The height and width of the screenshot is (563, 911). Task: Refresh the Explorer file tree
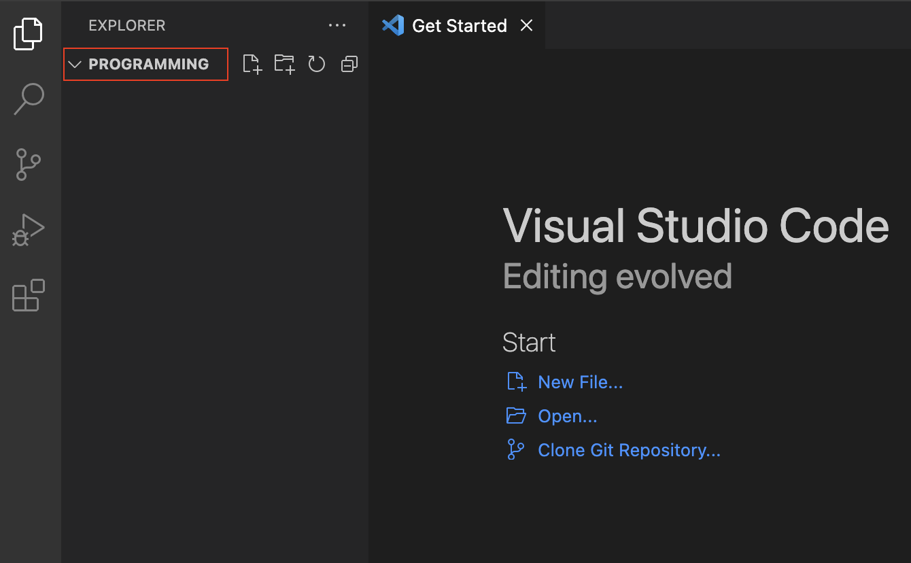(317, 64)
